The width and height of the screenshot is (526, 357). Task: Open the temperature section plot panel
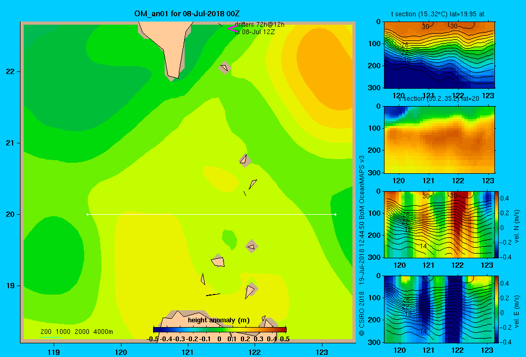pyautogui.click(x=439, y=55)
